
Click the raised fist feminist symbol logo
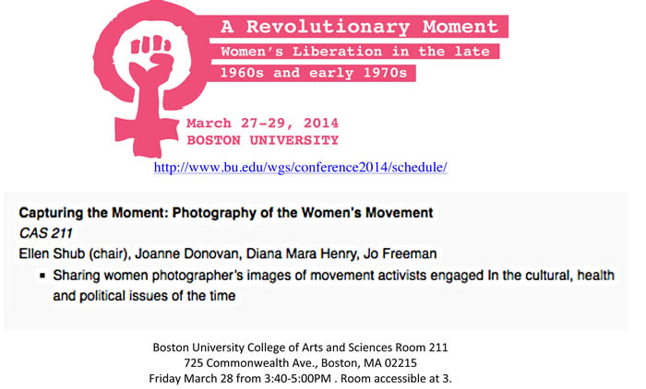tap(150, 74)
